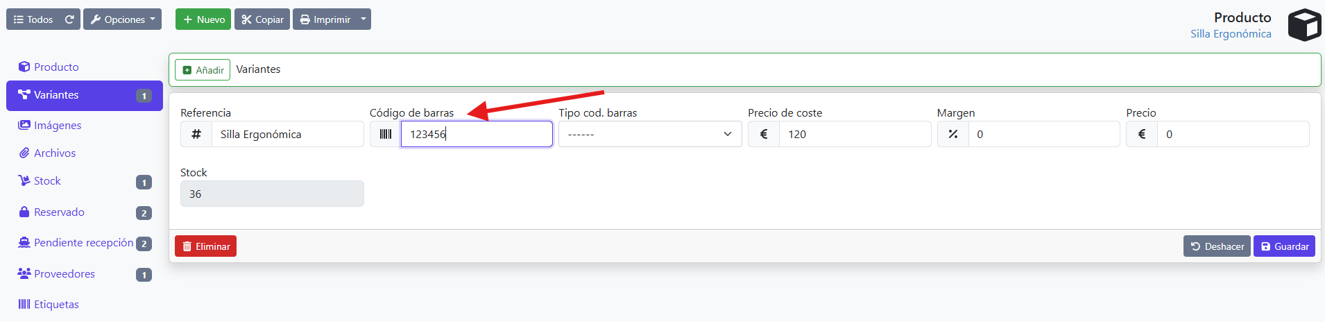Viewport: 1325px width, 322px height.
Task: Click the euro icon in Precio de coste
Action: coord(764,134)
